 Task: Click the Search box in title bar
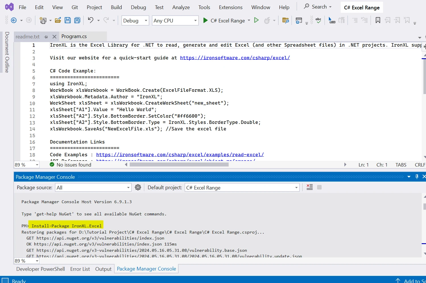coord(317,7)
